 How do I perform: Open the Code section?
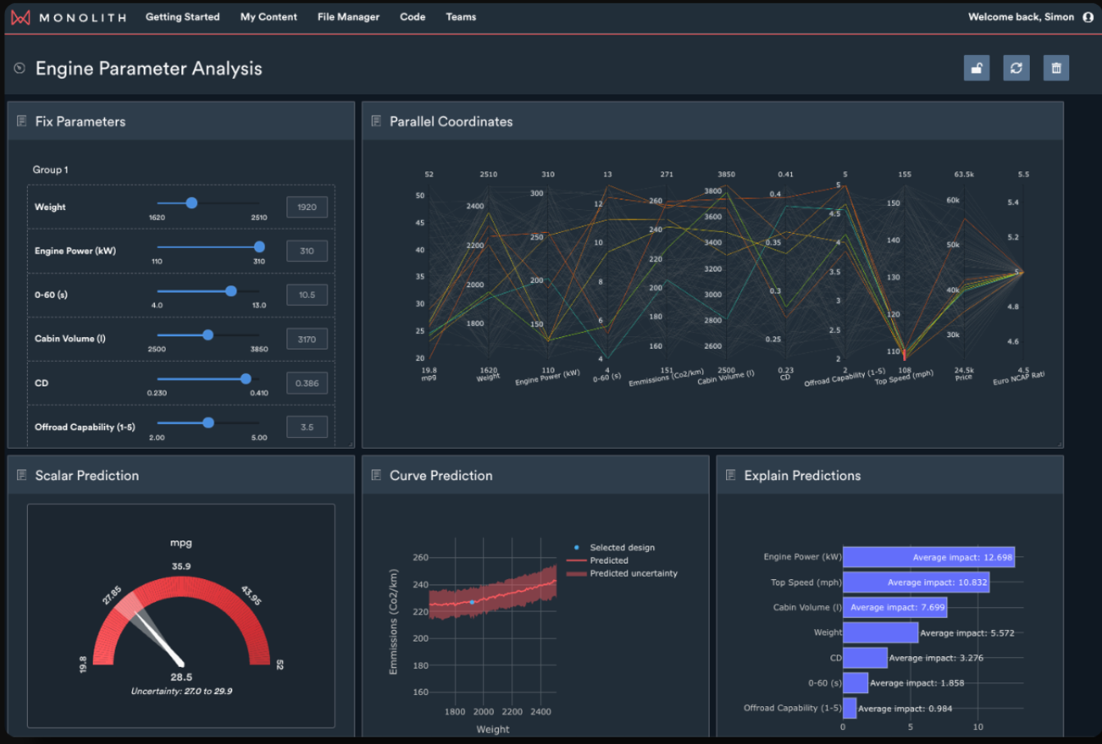click(412, 16)
